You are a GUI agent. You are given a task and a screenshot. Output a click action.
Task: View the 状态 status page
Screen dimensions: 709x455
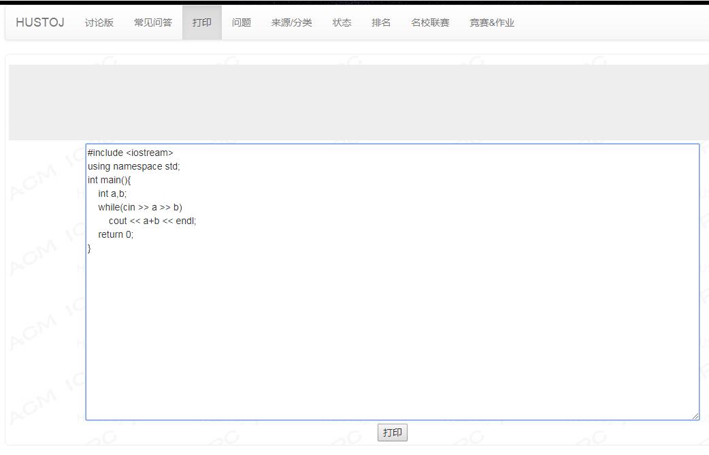tap(342, 22)
